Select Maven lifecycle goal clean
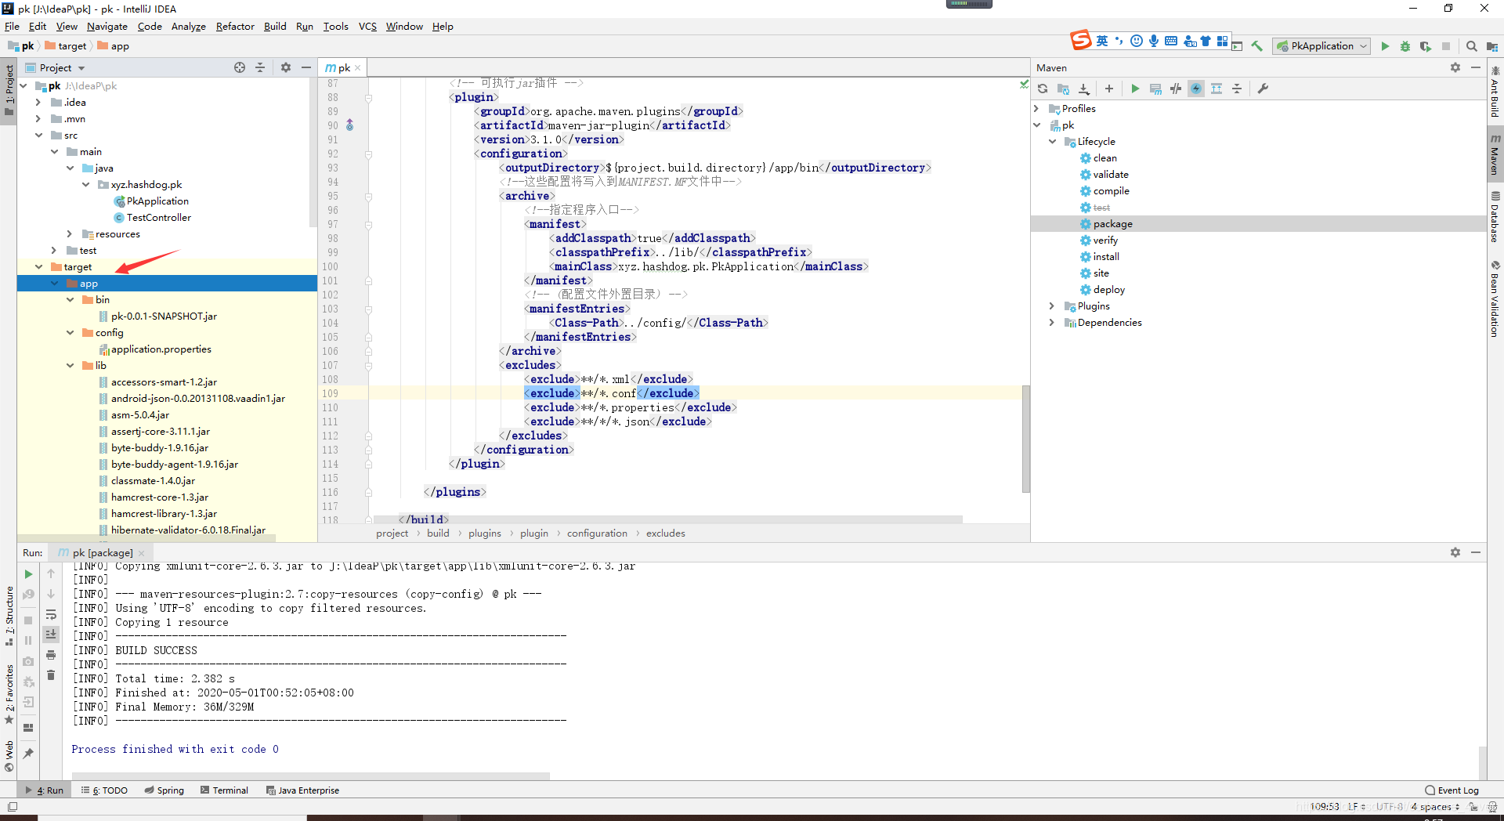This screenshot has height=821, width=1504. [1104, 158]
